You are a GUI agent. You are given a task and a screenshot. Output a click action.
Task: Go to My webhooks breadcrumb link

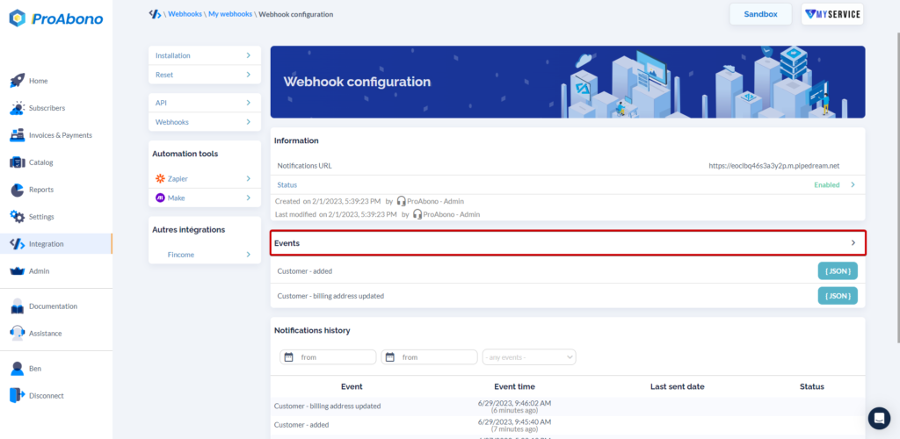point(230,14)
